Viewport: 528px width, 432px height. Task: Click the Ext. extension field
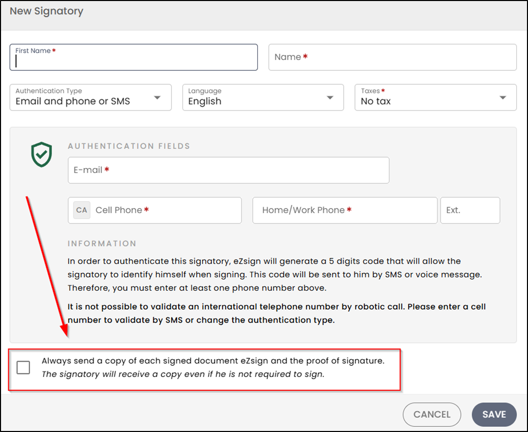[470, 210]
